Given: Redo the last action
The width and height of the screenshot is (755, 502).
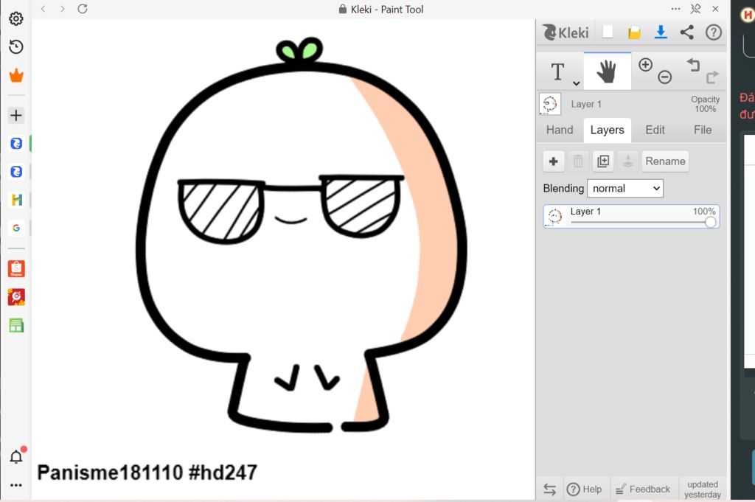Looking at the screenshot, I should click(712, 77).
